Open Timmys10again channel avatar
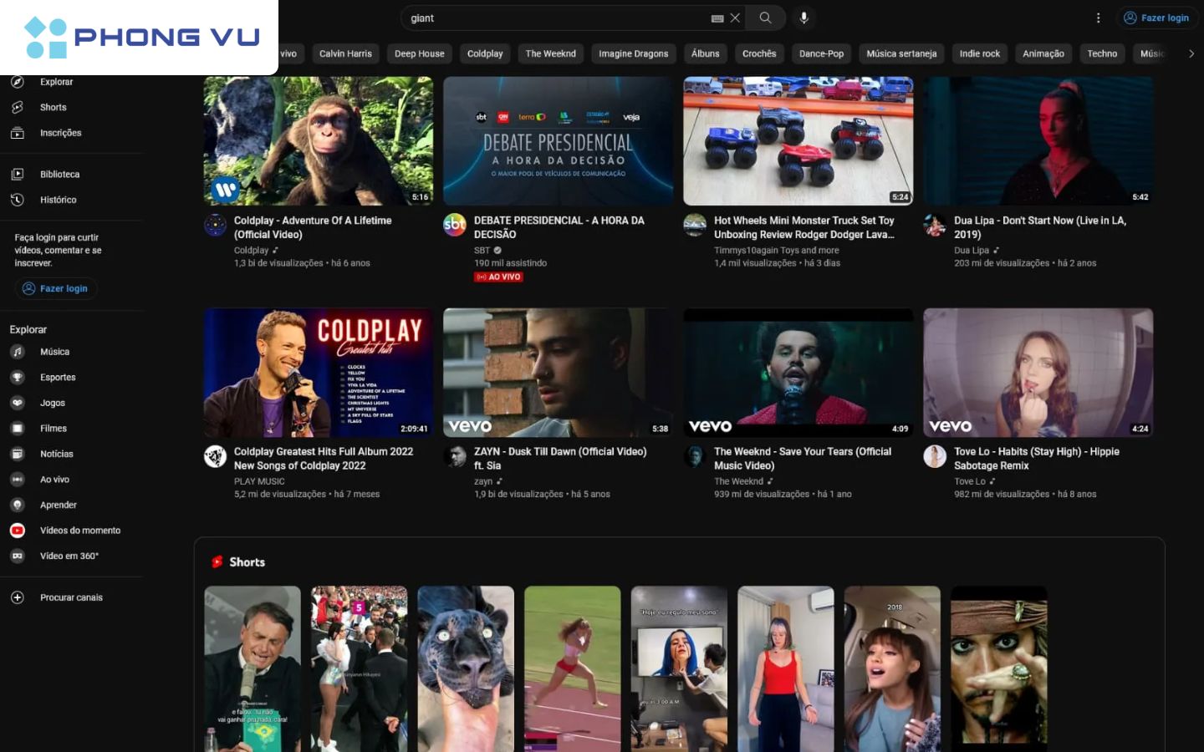This screenshot has height=752, width=1204. 695,225
